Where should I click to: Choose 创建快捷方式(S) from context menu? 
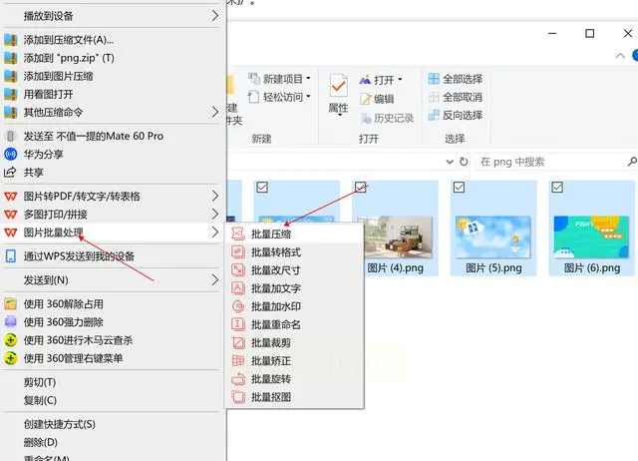60,424
